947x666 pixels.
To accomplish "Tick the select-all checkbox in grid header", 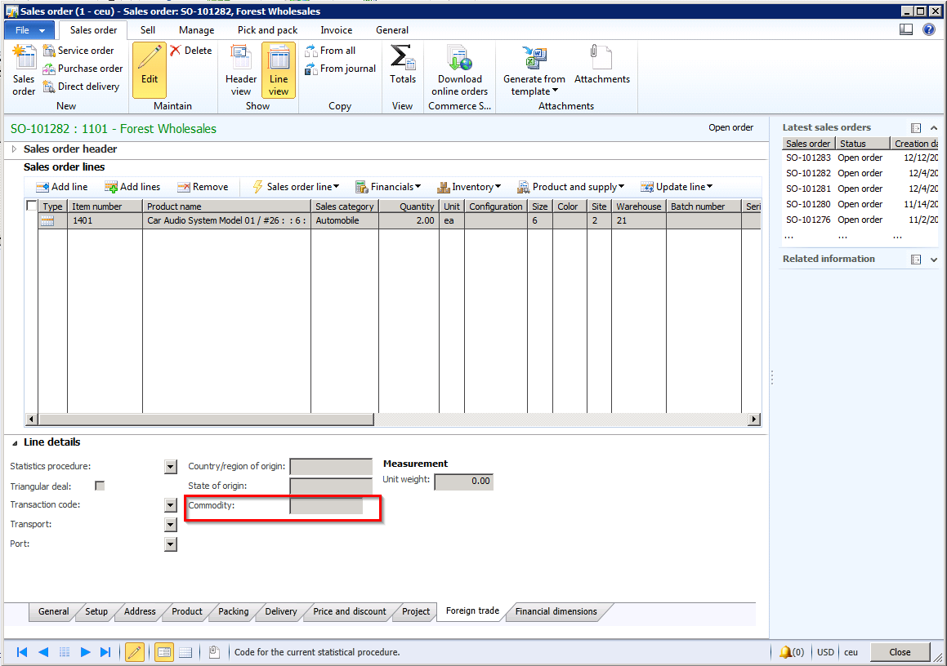I will (x=32, y=206).
